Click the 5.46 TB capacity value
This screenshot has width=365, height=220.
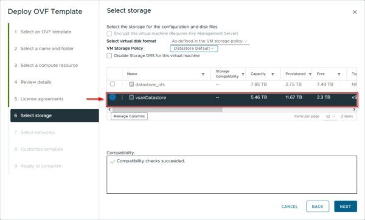[259, 97]
